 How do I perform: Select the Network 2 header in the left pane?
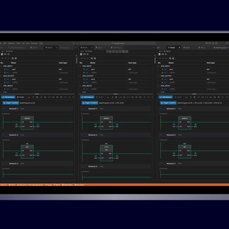click(37, 135)
